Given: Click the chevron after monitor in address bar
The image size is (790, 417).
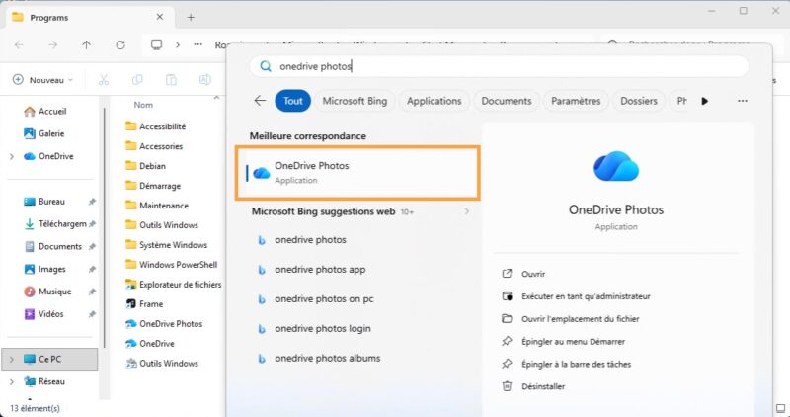Looking at the screenshot, I should 178,44.
